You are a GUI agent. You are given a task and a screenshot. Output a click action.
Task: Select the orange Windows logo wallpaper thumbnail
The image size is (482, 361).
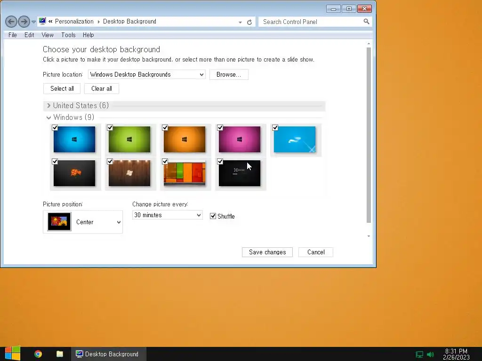click(x=185, y=139)
